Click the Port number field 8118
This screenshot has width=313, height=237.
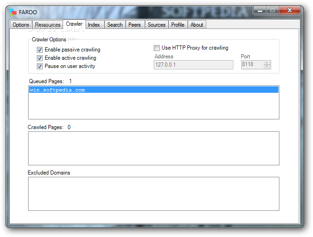pyautogui.click(x=252, y=64)
